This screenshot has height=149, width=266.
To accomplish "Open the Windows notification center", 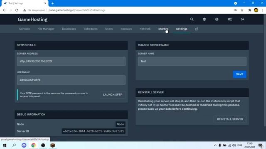I will click(261, 145).
